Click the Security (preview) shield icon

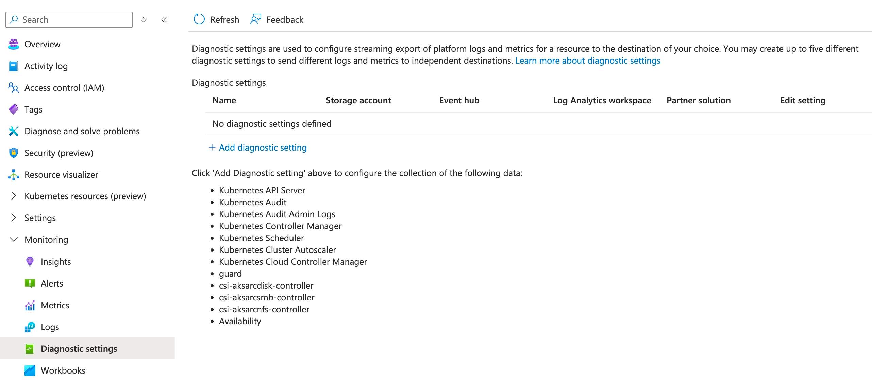pos(14,153)
